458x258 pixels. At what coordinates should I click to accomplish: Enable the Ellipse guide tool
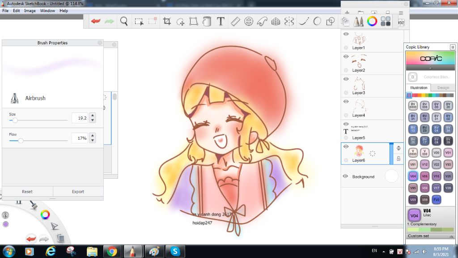[x=249, y=21]
